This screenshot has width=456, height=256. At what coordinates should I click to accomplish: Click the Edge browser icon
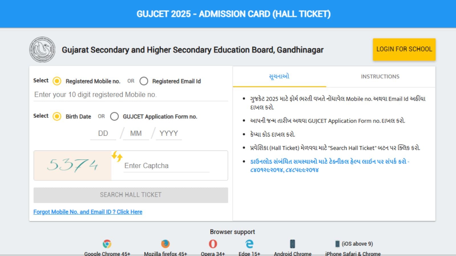(249, 244)
